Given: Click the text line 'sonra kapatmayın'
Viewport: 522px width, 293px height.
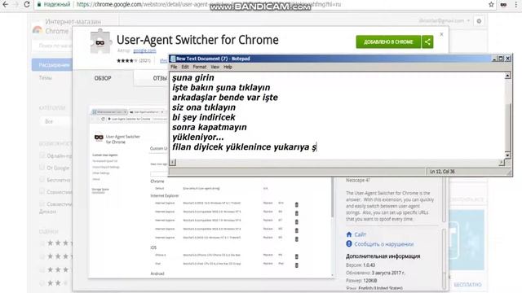Looking at the screenshot, I should click(x=210, y=127).
